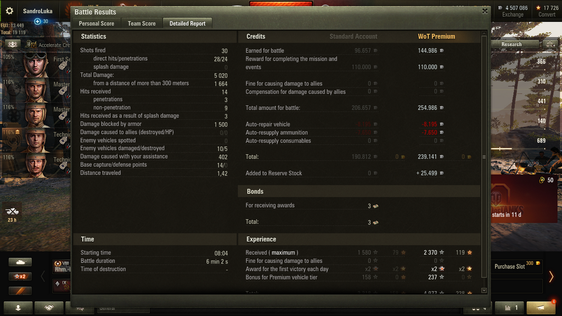Select the Rhm.-B. tier VIII vehicle thumbnail
The width and height of the screenshot is (562, 316).
(x=61, y=267)
